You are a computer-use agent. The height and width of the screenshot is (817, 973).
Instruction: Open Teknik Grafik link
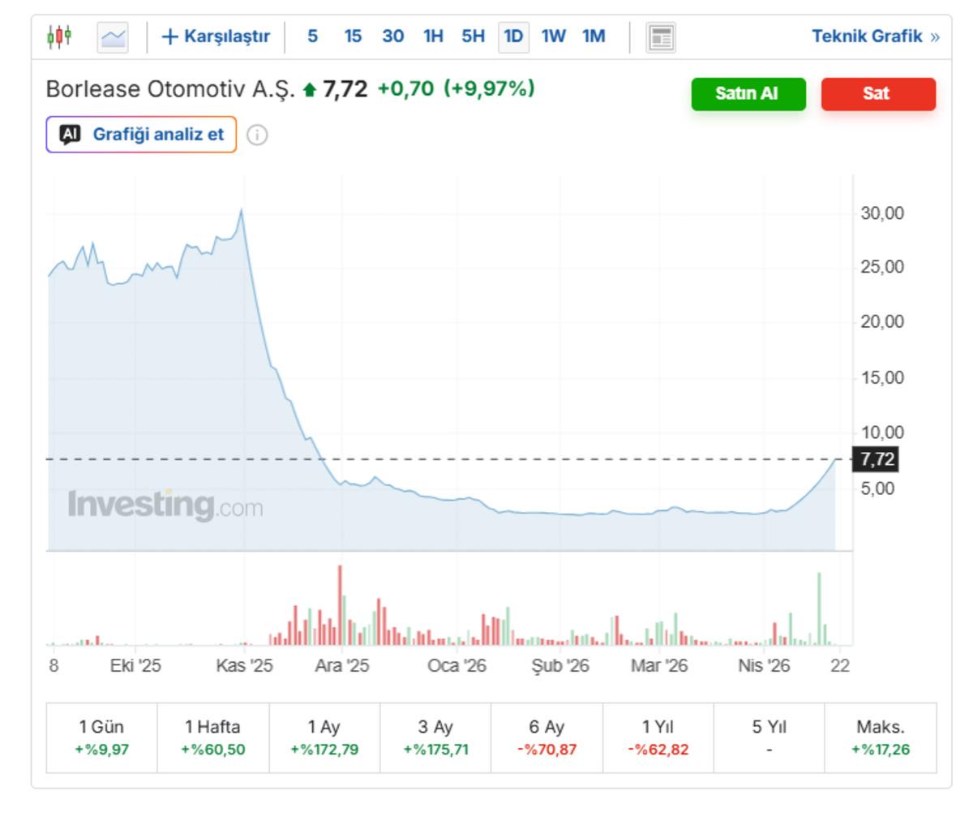coord(875,37)
